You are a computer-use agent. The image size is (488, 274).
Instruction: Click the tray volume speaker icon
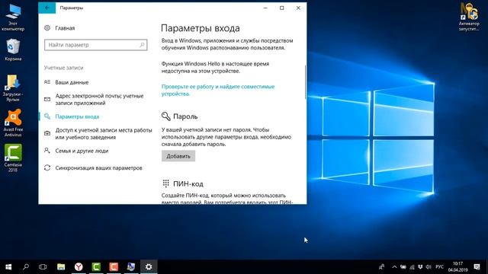(x=429, y=267)
